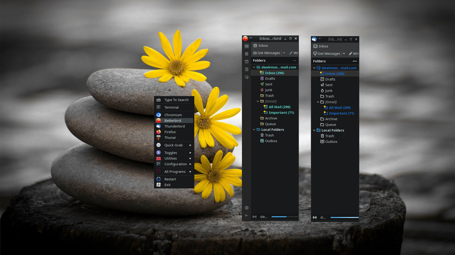Open the Configuration submenu
The width and height of the screenshot is (455, 255).
coord(174,164)
